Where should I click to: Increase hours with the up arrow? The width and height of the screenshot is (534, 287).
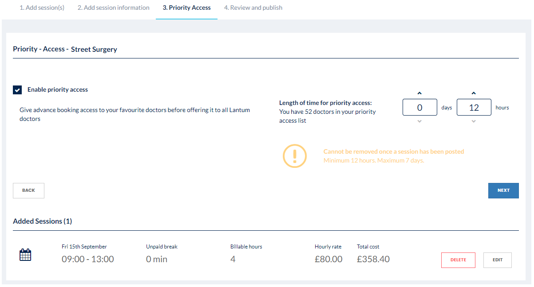point(474,93)
